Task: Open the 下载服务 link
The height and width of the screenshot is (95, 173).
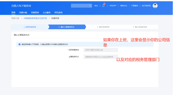Action: point(134,6)
